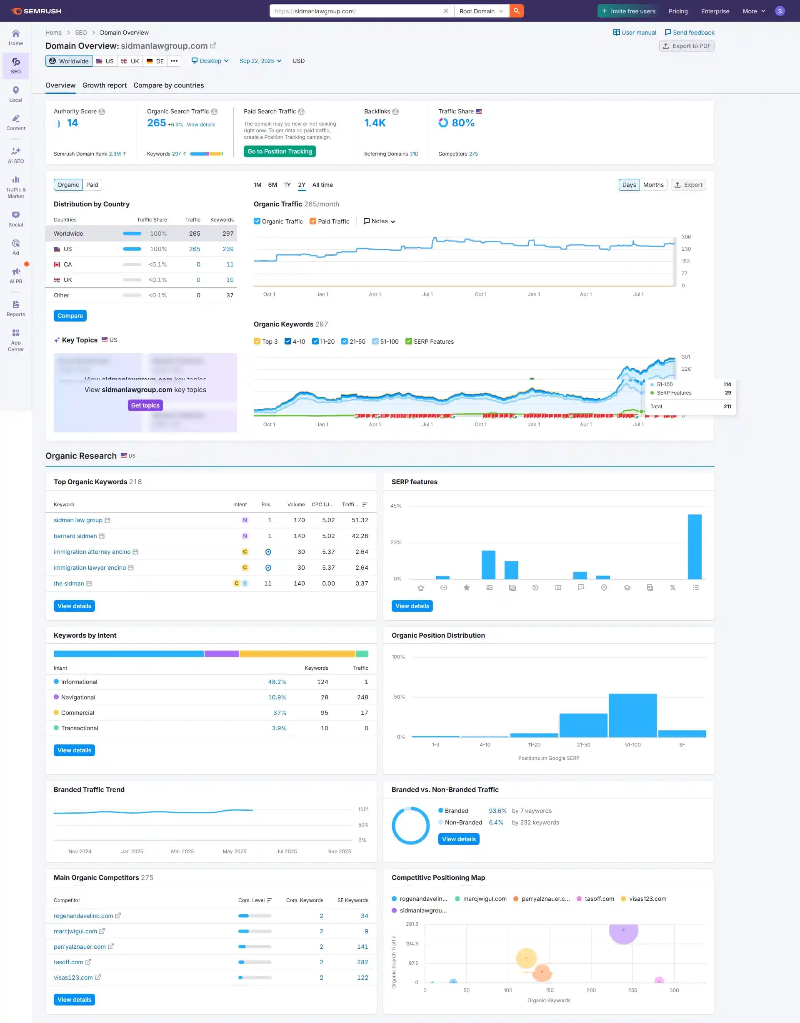
Task: Click the Go to Position Tracking button
Action: coord(280,151)
